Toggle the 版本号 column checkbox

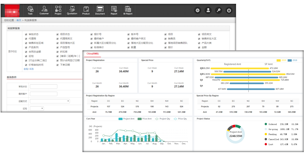click(x=128, y=34)
